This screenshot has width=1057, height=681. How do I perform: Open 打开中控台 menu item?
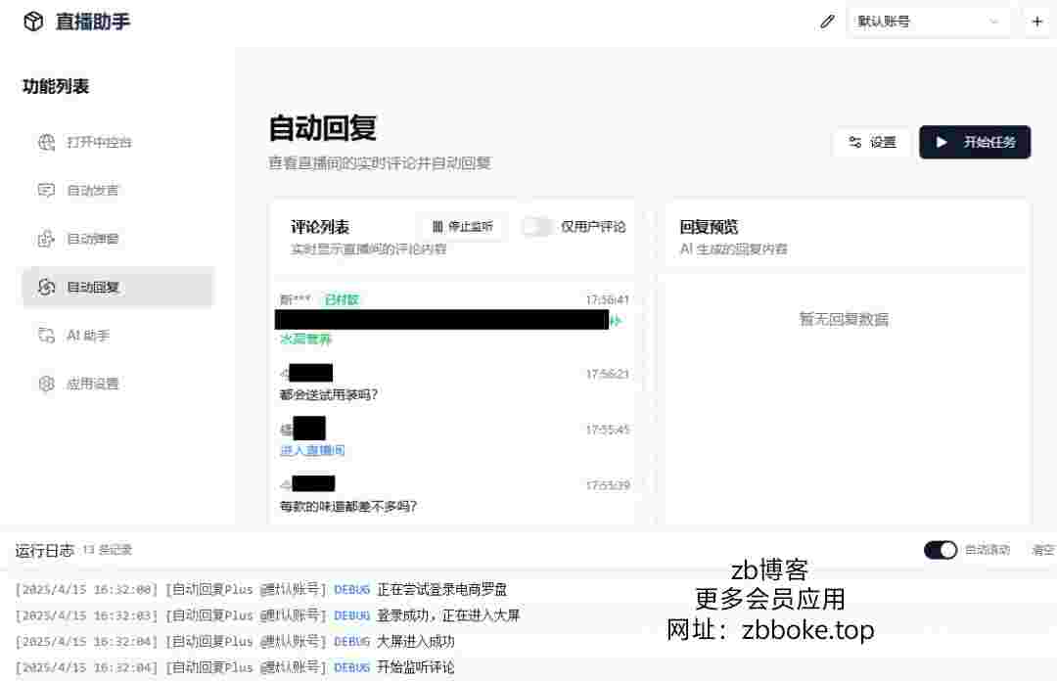(x=118, y=142)
